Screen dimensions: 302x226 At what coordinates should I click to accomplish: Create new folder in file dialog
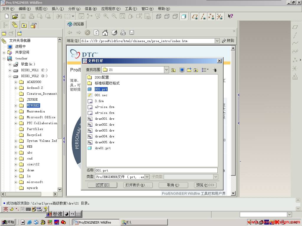[189, 70]
